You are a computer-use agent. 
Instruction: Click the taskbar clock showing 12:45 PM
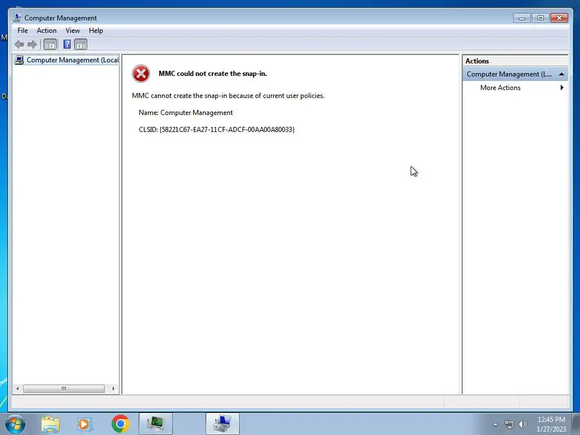[x=551, y=424]
